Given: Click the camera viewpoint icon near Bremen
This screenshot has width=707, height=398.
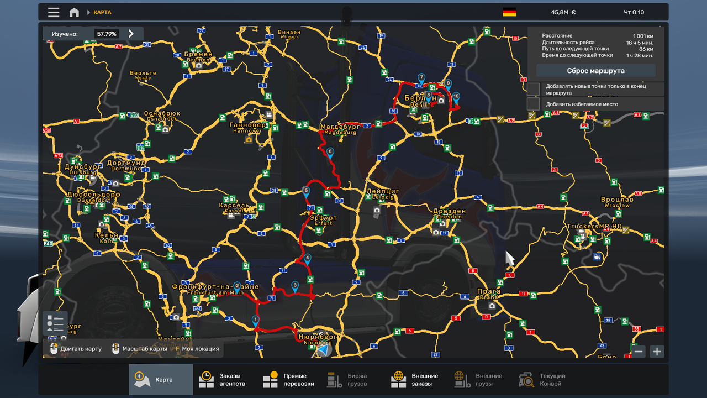Looking at the screenshot, I should pos(198,65).
